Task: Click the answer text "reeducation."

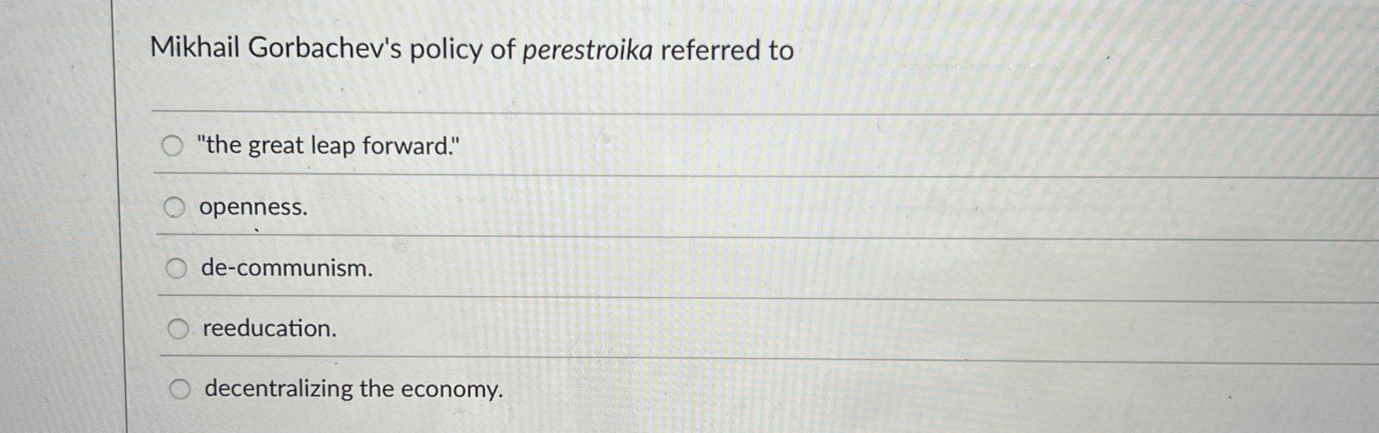Action: coord(268,329)
